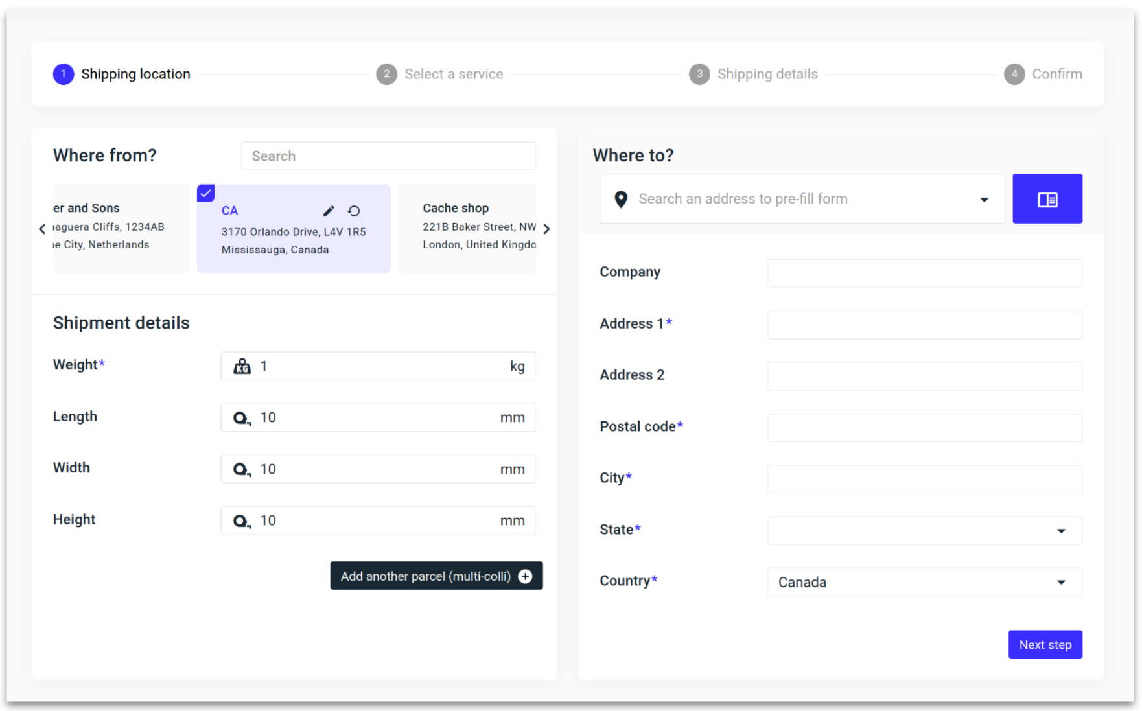Click the reset icon on CA card

click(354, 211)
